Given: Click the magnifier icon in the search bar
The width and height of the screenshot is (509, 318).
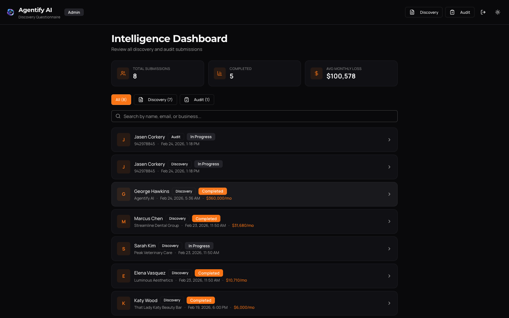Looking at the screenshot, I should pyautogui.click(x=118, y=116).
